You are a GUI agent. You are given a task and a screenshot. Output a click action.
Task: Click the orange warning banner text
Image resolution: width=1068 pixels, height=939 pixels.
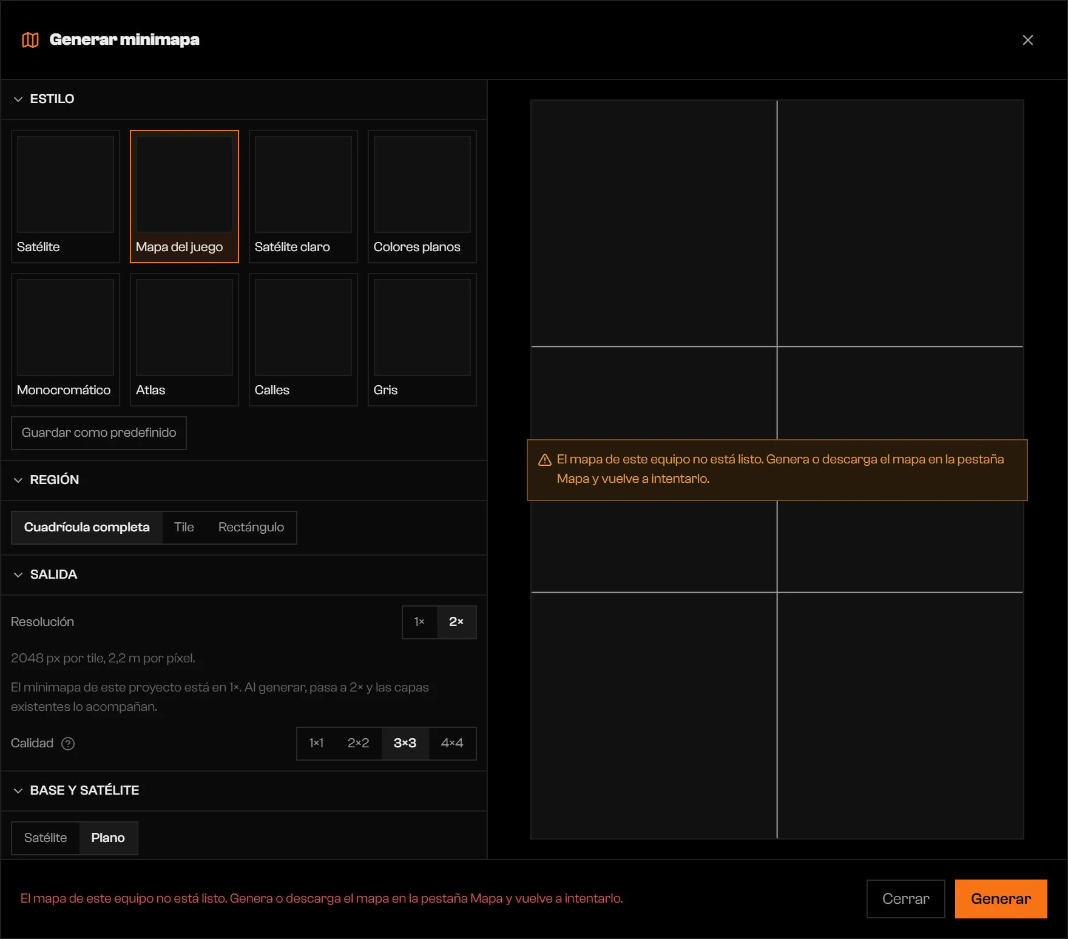point(780,469)
